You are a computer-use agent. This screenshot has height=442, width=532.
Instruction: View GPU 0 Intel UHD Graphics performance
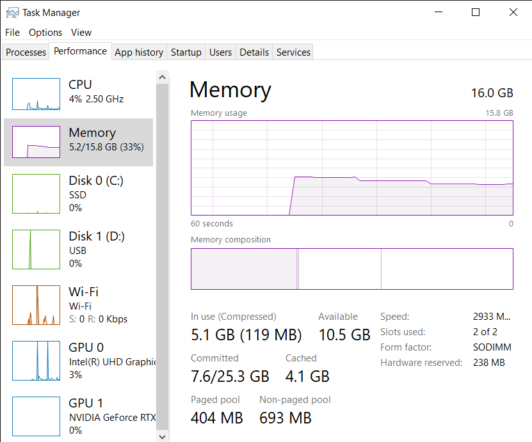click(x=78, y=360)
